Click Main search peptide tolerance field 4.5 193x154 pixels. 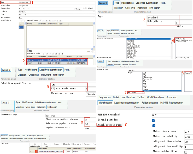90,124
